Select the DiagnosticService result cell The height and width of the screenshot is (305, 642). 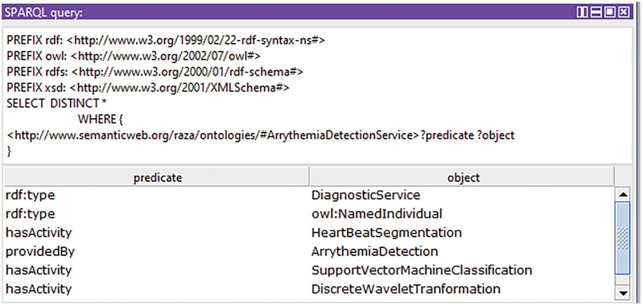pos(366,195)
